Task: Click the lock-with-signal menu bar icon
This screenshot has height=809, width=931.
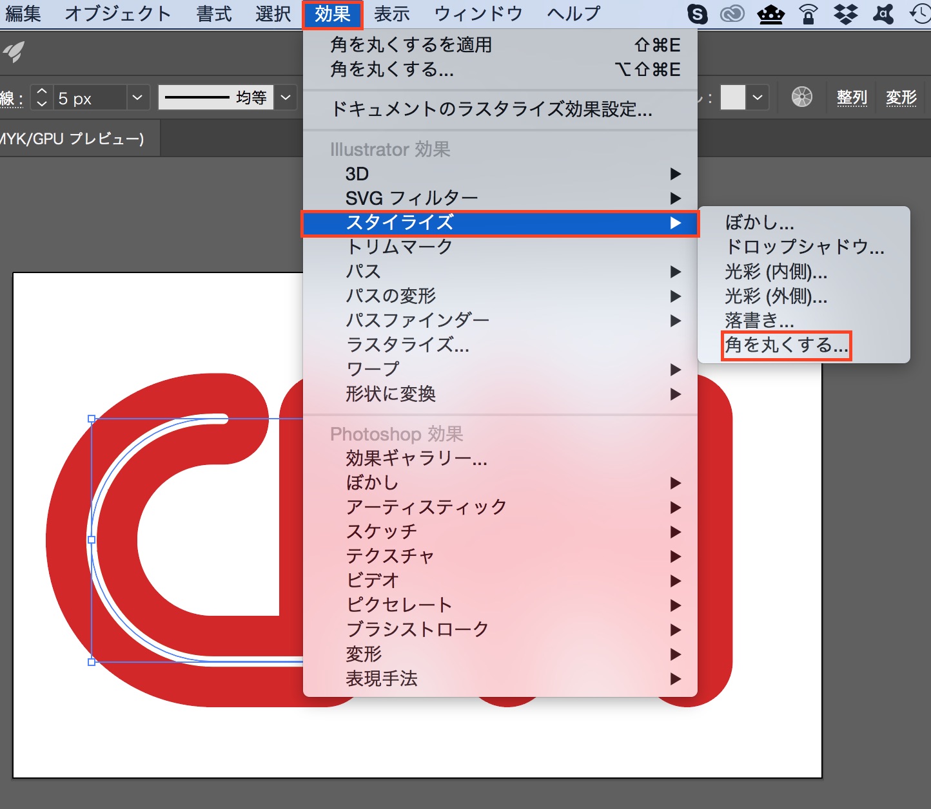Action: click(x=808, y=14)
